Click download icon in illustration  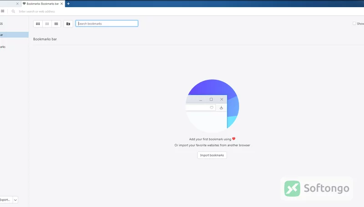point(221,108)
